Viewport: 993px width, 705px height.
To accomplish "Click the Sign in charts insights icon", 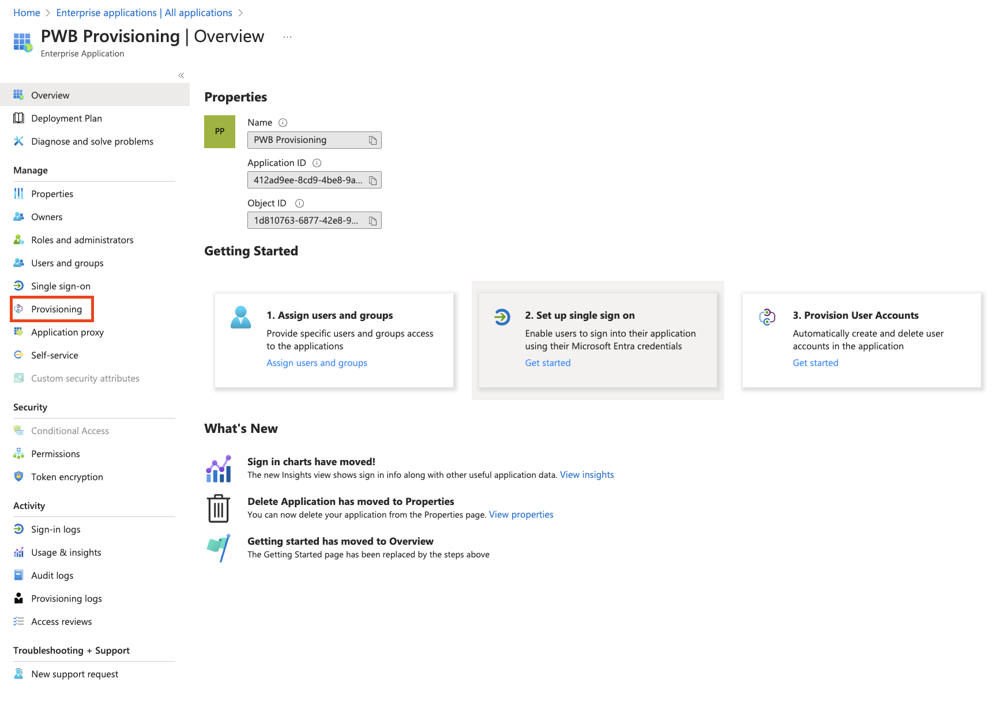I will click(x=219, y=469).
